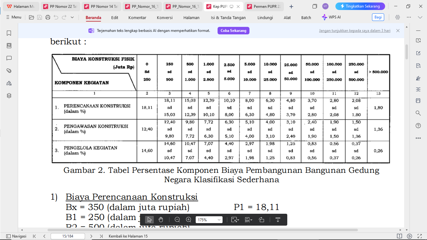The image size is (427, 240).
Task: Collapse the ribbon with the chevron
Action: (420, 17)
